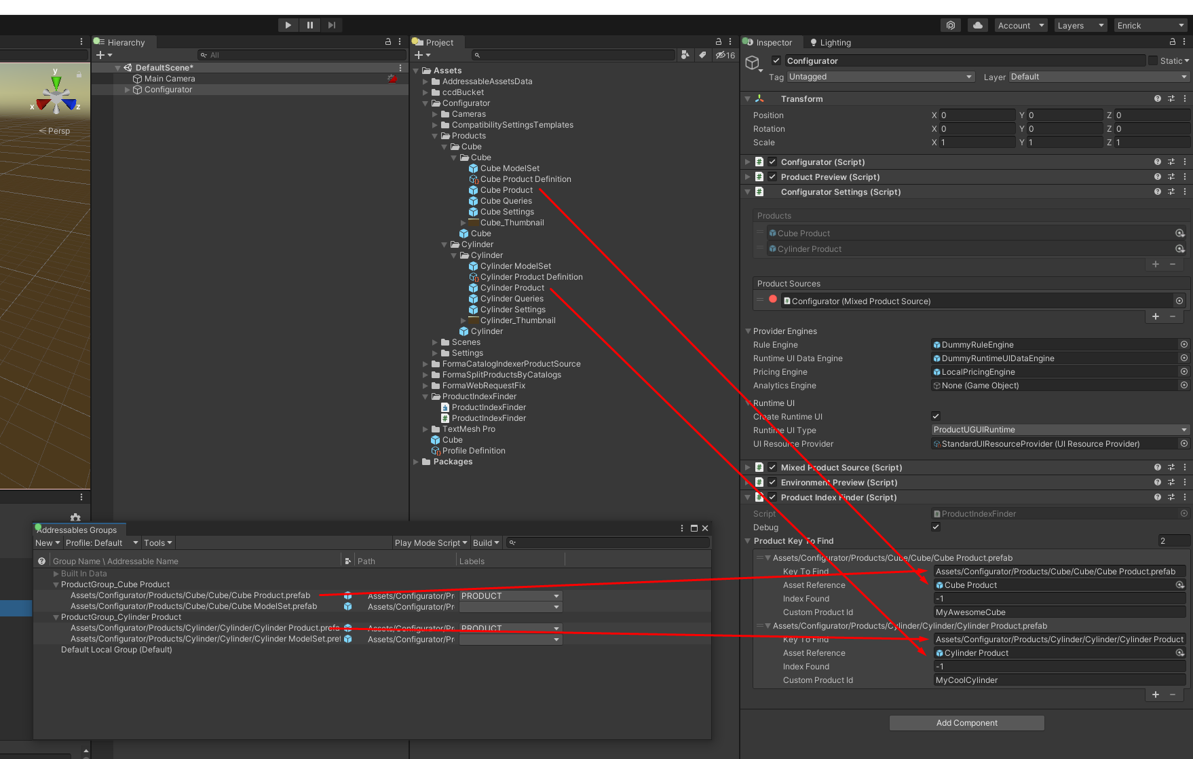Image resolution: width=1193 pixels, height=759 pixels.
Task: Click the Pause button in the toolbar
Action: (309, 24)
